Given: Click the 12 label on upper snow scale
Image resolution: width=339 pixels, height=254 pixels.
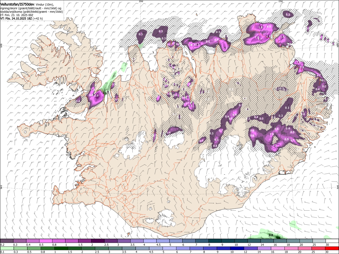Looking at the screenshot, I should click(x=249, y=245).
